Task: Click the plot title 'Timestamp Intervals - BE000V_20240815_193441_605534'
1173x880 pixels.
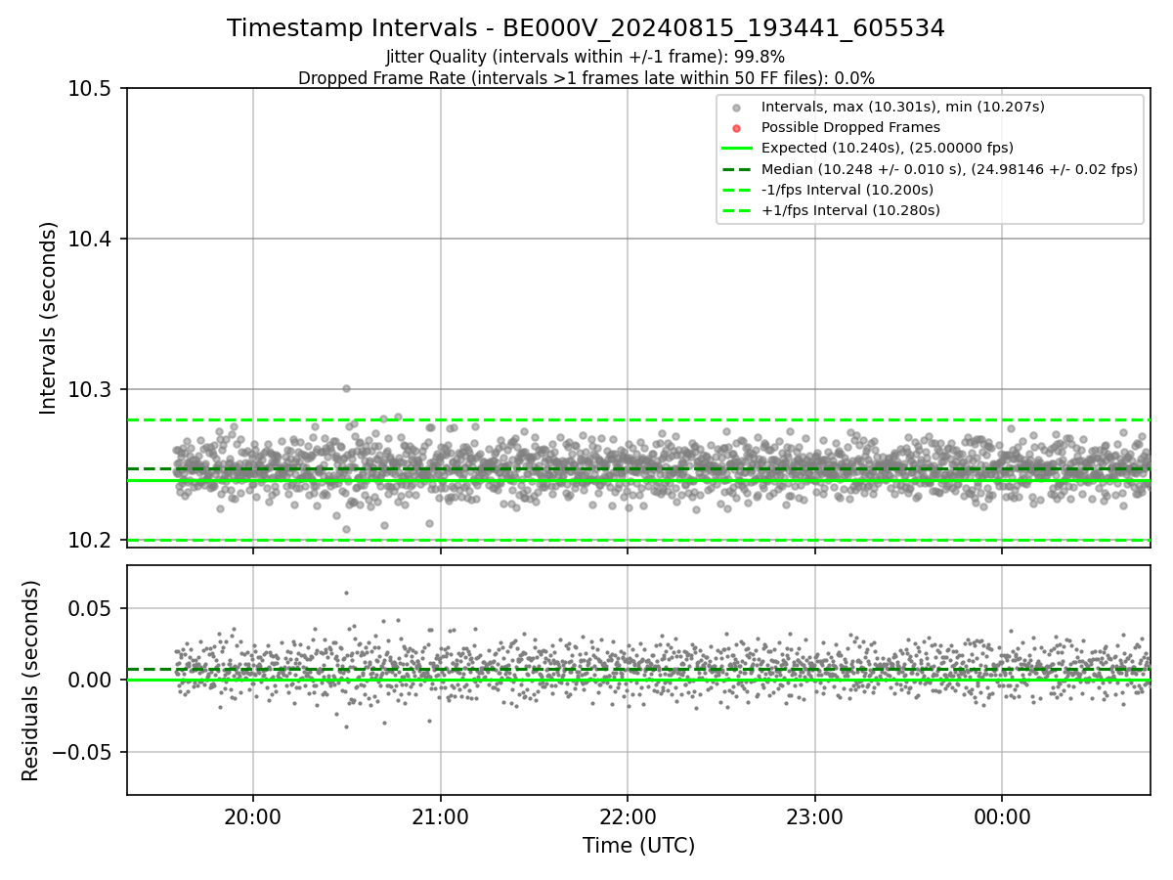Action: tap(586, 28)
